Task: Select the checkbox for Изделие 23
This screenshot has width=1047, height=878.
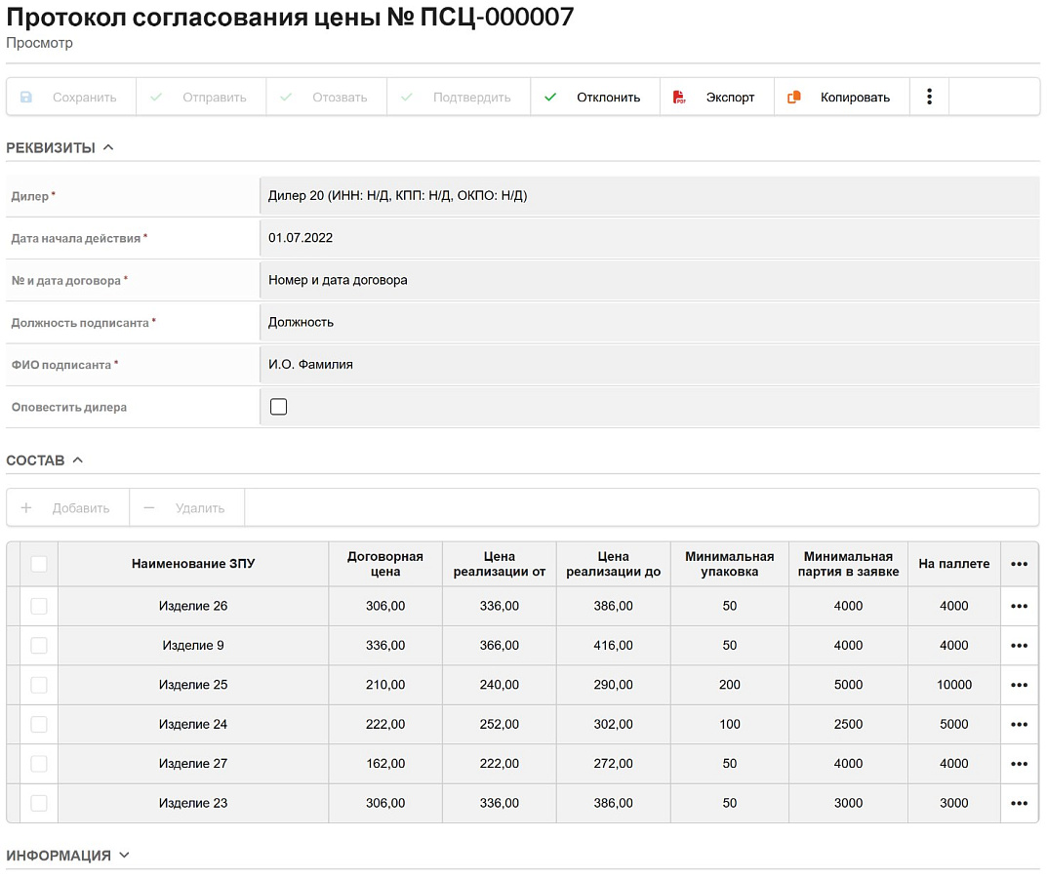Action: (x=39, y=803)
